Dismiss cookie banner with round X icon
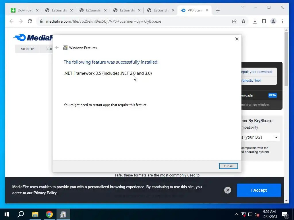 tap(228, 190)
